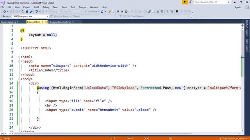Click the feedback icon beside Quick Launch

[x=191, y=2]
